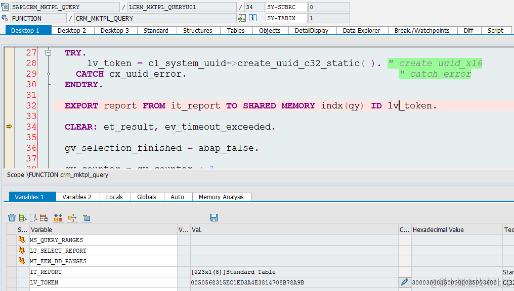The width and height of the screenshot is (514, 291).
Task: Open the Data Explorer tab
Action: coord(362,30)
